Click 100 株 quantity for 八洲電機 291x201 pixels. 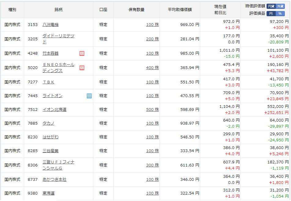[153, 24]
